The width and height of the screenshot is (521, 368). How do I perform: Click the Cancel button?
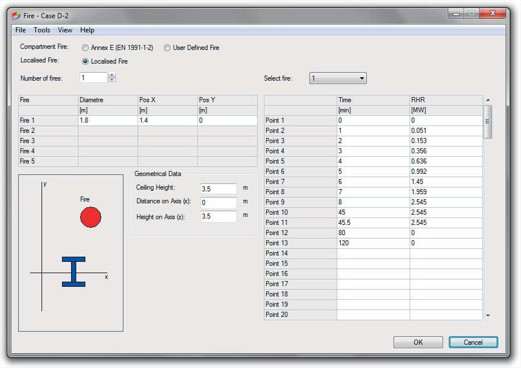click(473, 342)
